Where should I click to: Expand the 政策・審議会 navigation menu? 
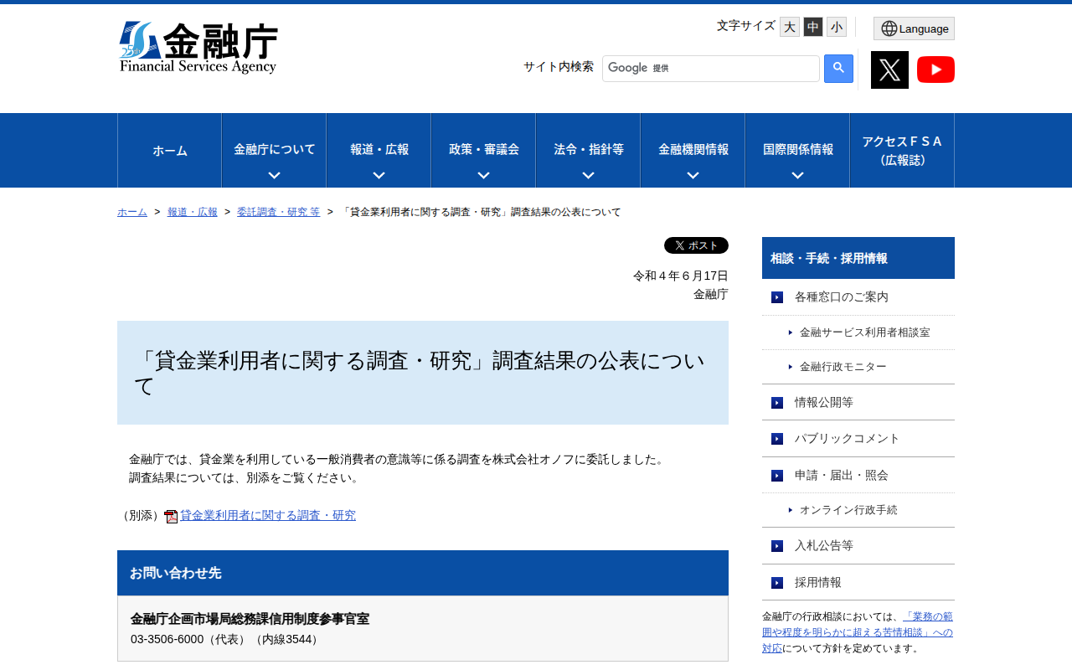tap(482, 150)
